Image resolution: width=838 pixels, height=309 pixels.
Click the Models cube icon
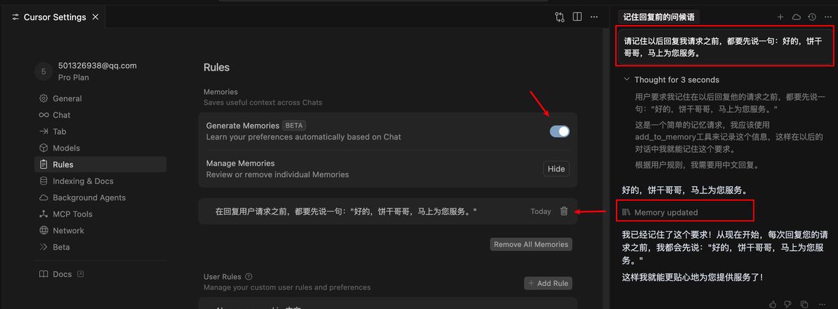pos(44,148)
